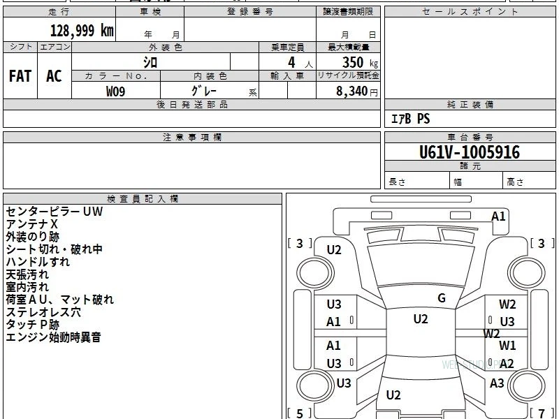The width and height of the screenshot is (559, 419).
Task: Click the 注意事項欄 header
Action: click(x=191, y=137)
